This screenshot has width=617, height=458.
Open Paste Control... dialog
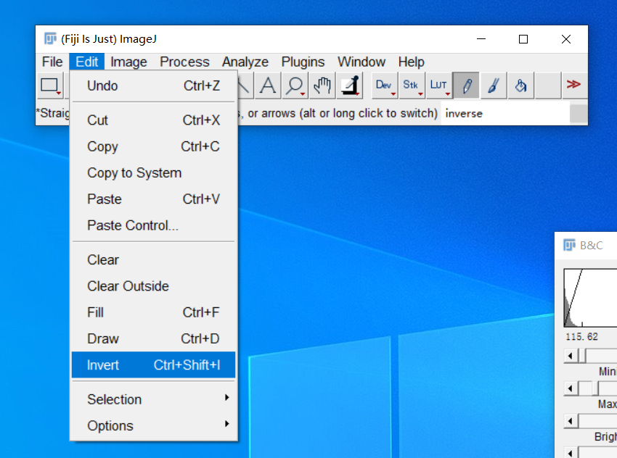pos(153,225)
